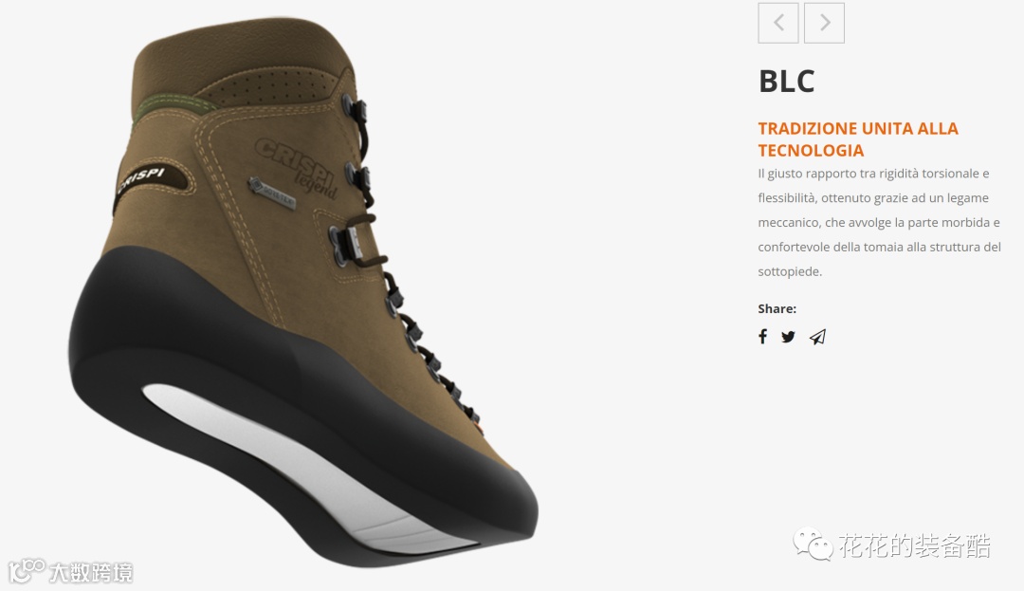The height and width of the screenshot is (591, 1024).
Task: Share via Twitter bird icon
Action: [x=788, y=337]
